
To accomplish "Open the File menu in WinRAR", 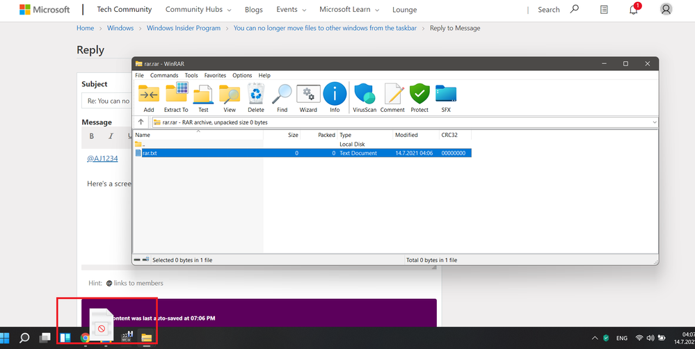I will (139, 75).
